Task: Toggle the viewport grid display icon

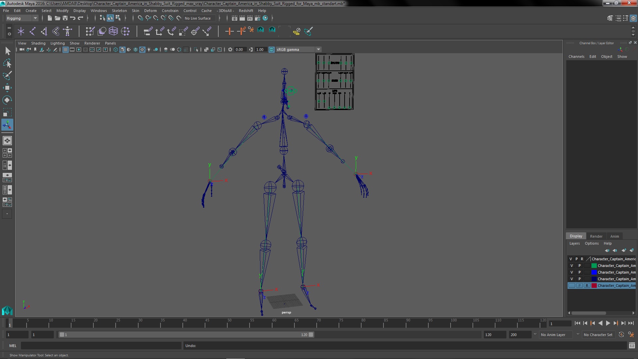Action: click(x=65, y=50)
